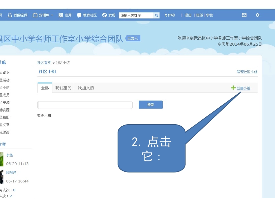The height and width of the screenshot is (206, 275).
Task: Open 区小组 in the left sidebar
Action: pos(5,88)
